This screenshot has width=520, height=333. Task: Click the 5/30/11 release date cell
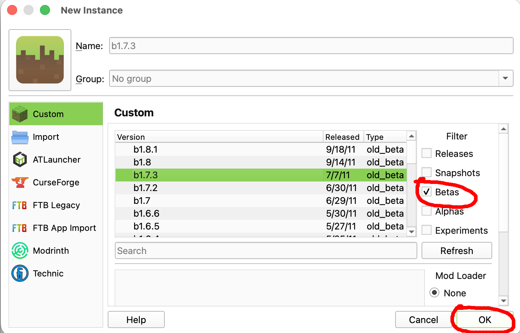[341, 213]
